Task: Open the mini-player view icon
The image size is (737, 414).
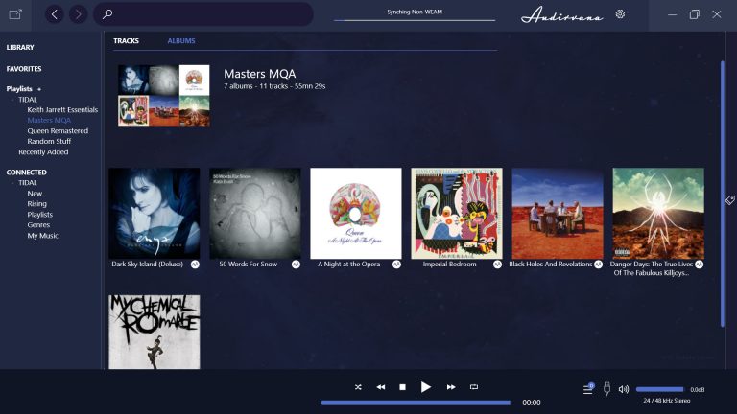Action: click(15, 14)
